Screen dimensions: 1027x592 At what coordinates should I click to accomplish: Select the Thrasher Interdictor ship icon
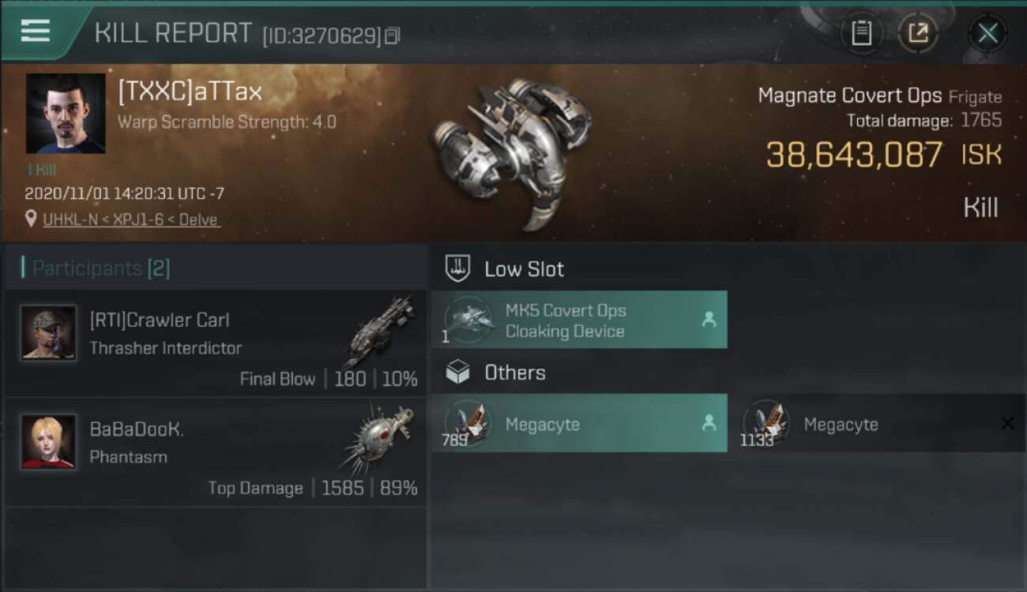(379, 332)
